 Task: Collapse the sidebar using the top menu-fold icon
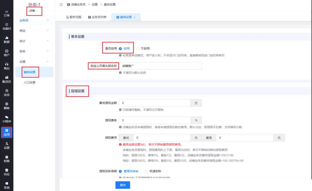(x=61, y=5)
